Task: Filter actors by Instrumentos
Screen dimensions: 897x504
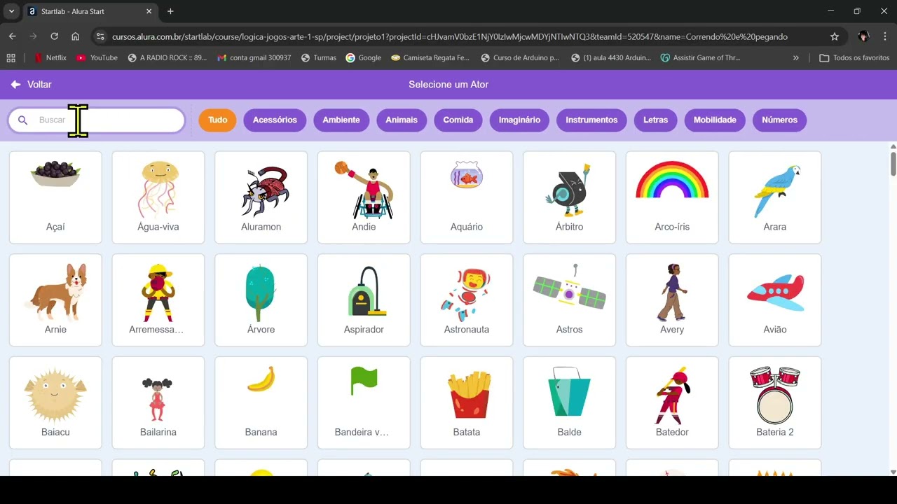Action: 591,120
